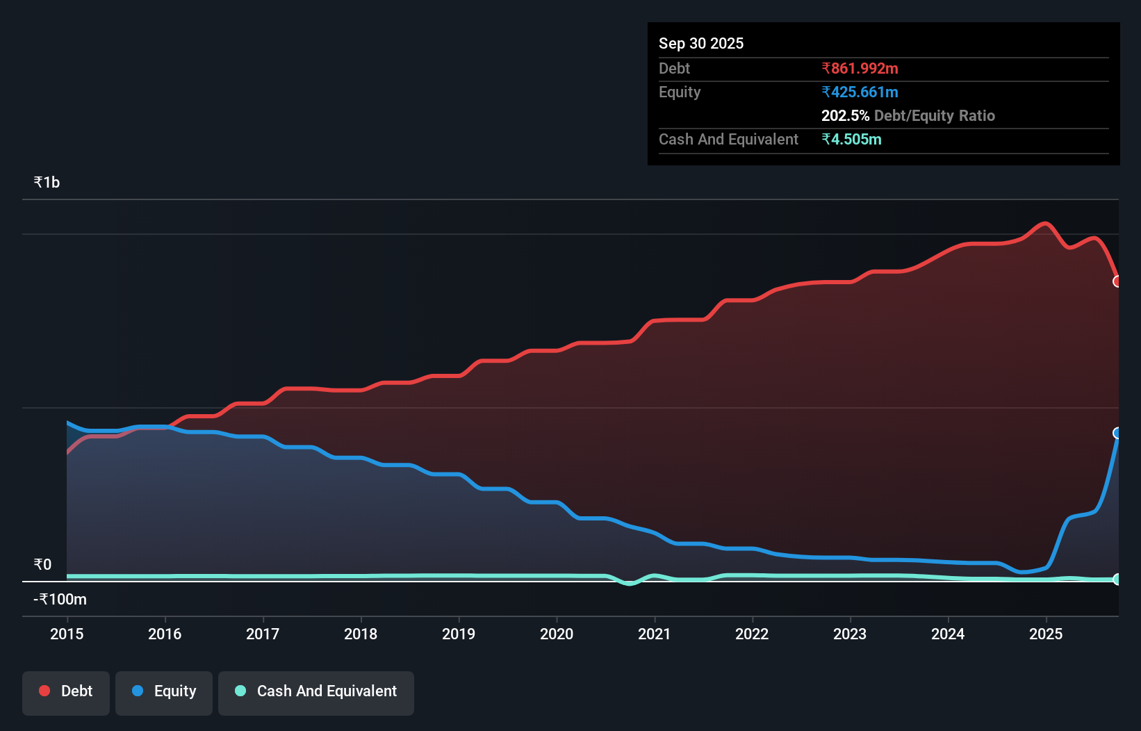Click the ₹861.992m Debt value

click(860, 68)
